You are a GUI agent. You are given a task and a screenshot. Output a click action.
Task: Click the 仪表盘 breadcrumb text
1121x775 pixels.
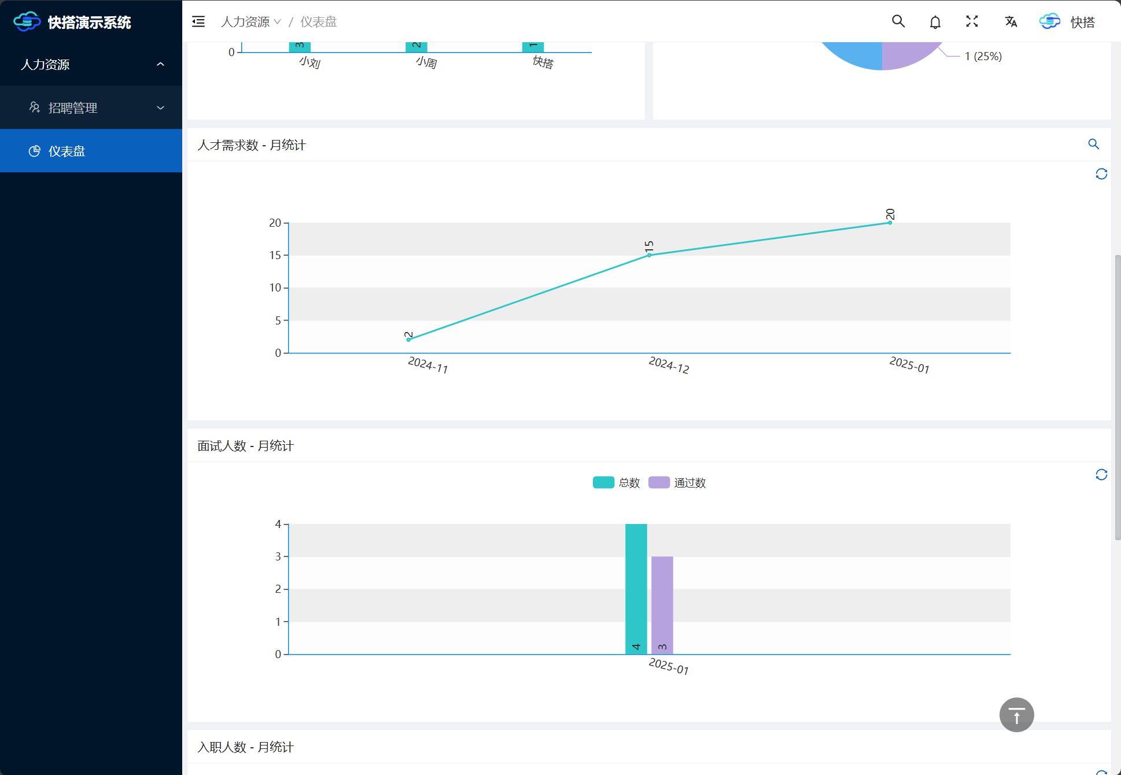pyautogui.click(x=319, y=22)
